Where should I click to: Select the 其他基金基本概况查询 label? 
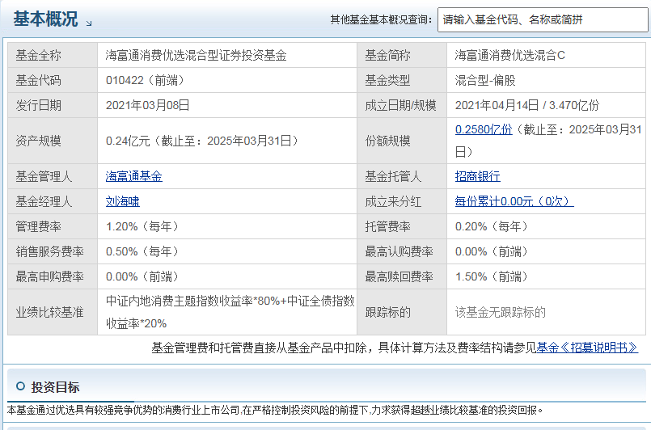pos(381,19)
